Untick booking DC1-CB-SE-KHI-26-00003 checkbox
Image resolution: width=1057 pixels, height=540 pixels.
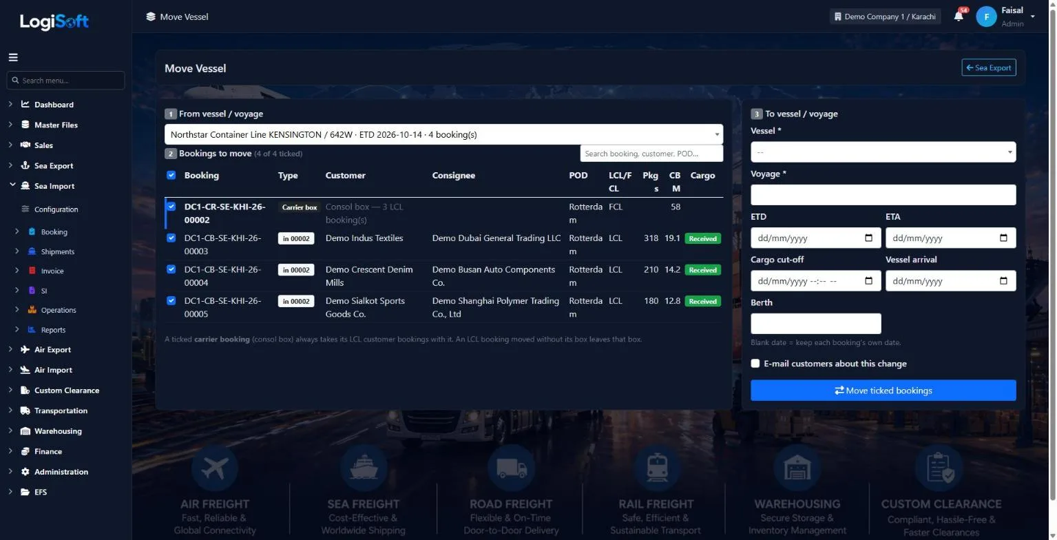[x=171, y=238]
